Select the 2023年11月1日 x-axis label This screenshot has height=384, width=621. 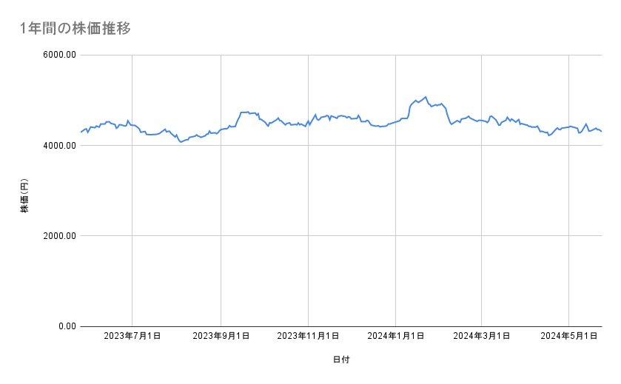click(x=308, y=337)
